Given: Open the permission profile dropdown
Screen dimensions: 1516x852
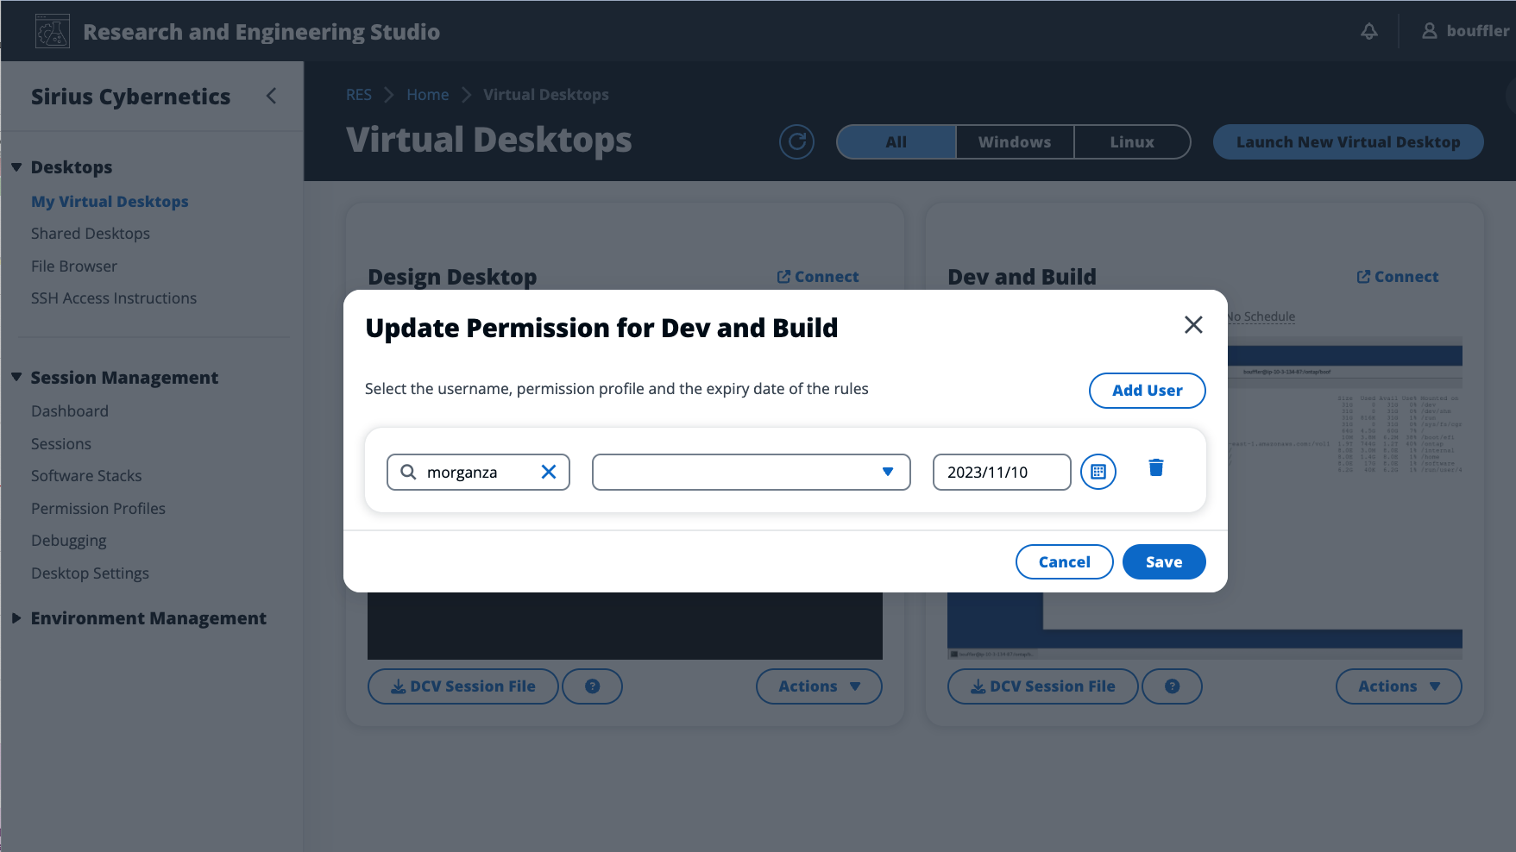Looking at the screenshot, I should click(887, 472).
